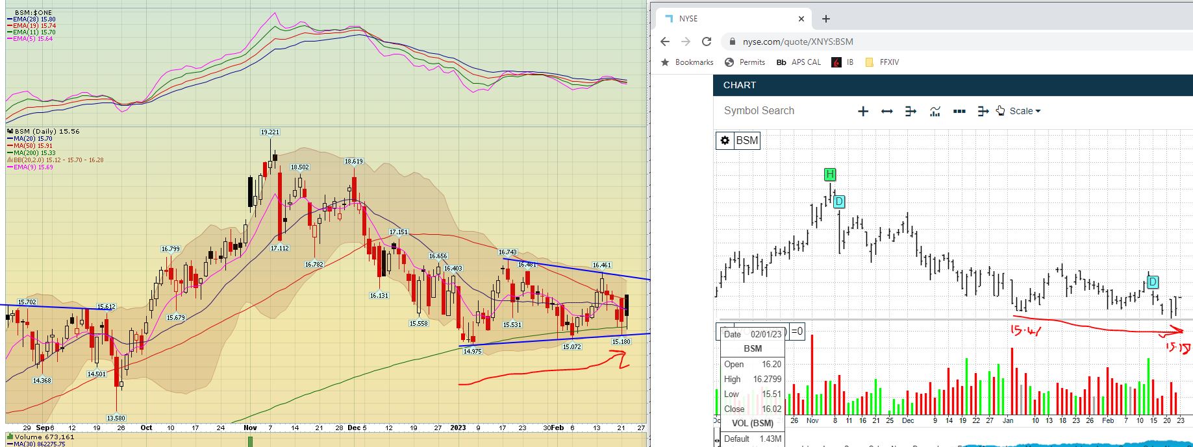The width and height of the screenshot is (1193, 447).
Task: Open a new browser tab
Action: click(x=826, y=19)
